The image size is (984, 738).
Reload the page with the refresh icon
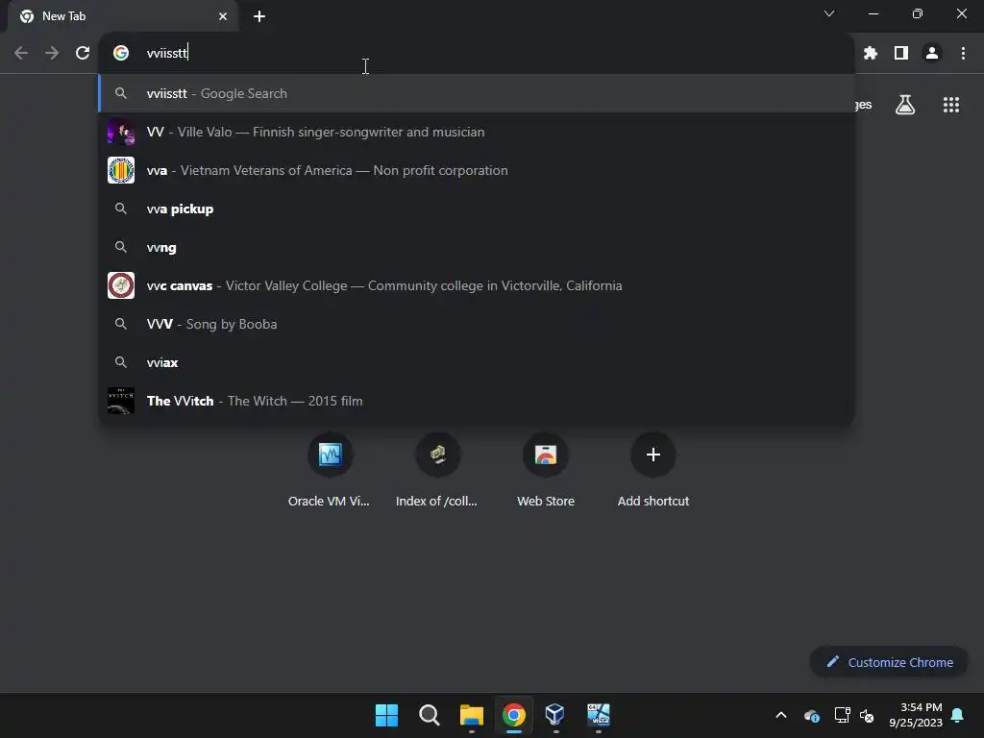coord(83,53)
